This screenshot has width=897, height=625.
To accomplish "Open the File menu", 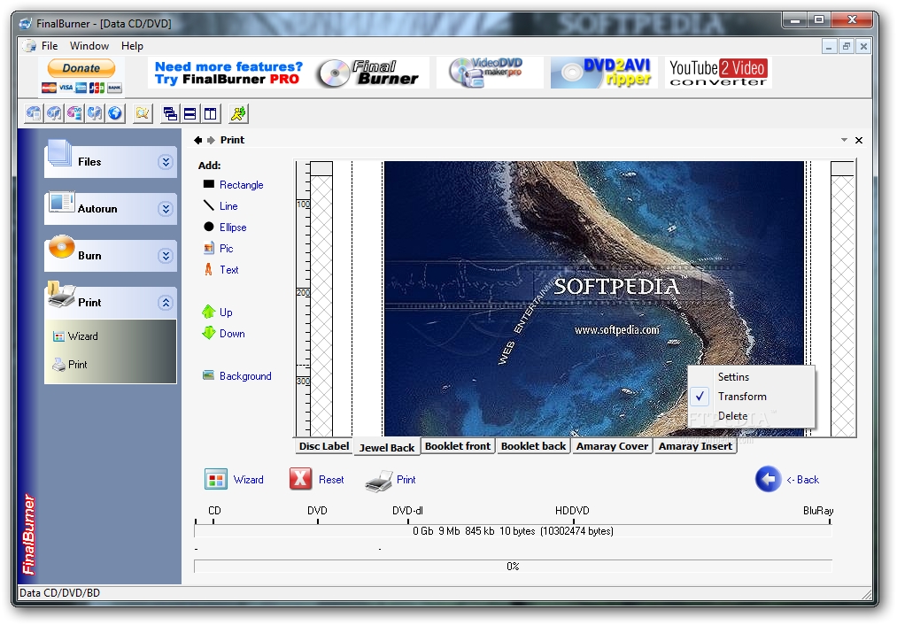I will (x=50, y=46).
